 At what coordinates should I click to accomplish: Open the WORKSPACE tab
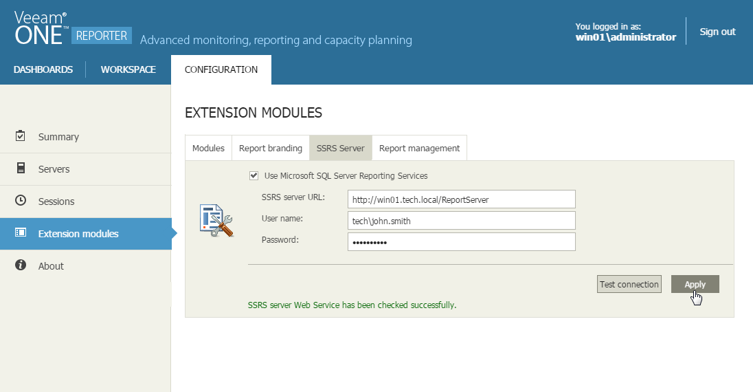(128, 69)
